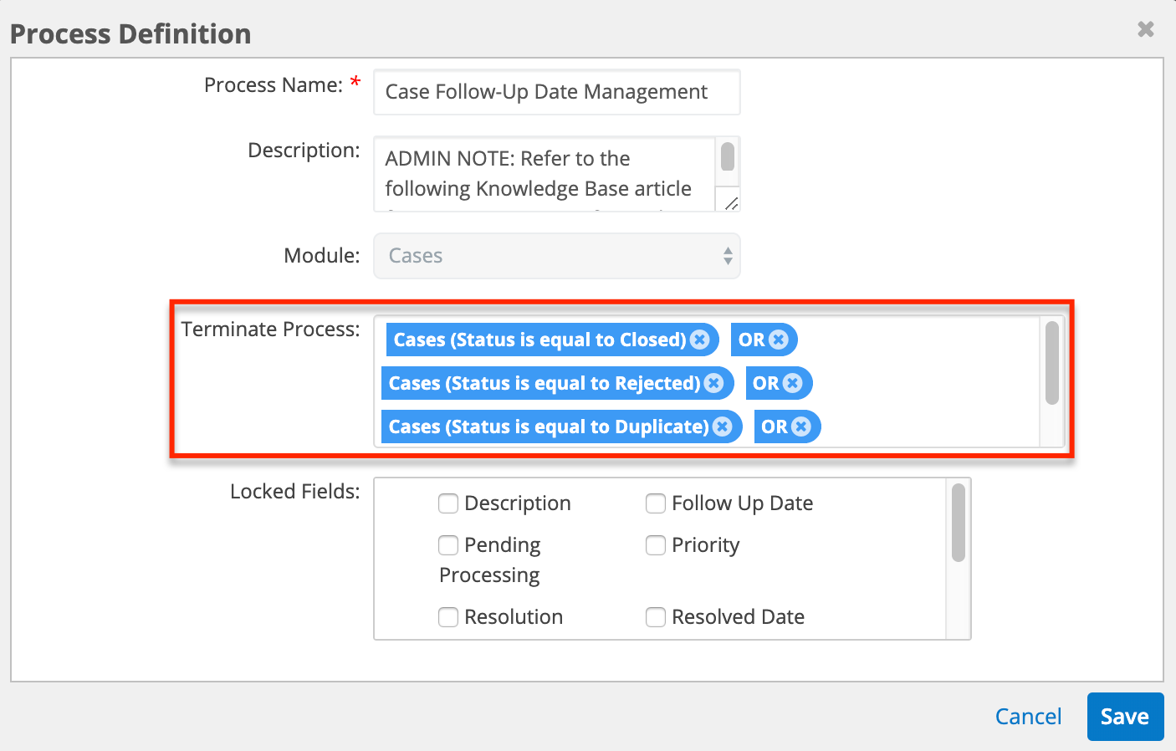This screenshot has width=1176, height=751.
Task: Remove the Status equal to Closed criterion
Action: click(700, 340)
